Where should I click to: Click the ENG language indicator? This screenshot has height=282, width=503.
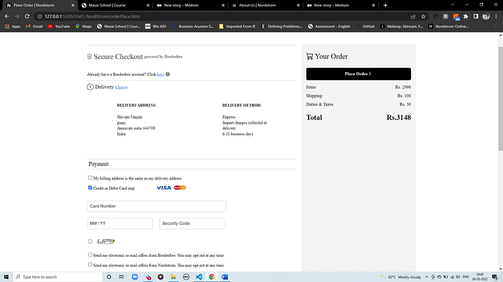click(466, 277)
